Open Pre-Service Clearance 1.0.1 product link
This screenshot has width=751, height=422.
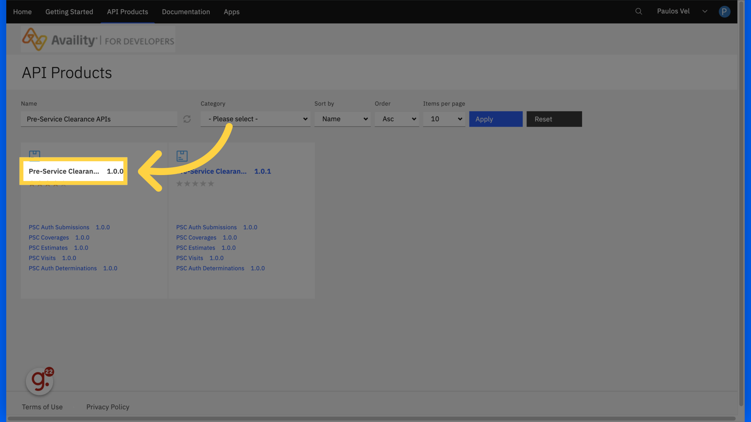point(223,171)
